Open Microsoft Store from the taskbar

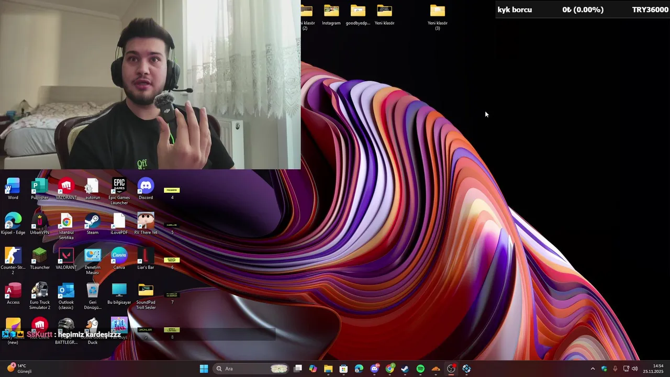[x=343, y=369]
